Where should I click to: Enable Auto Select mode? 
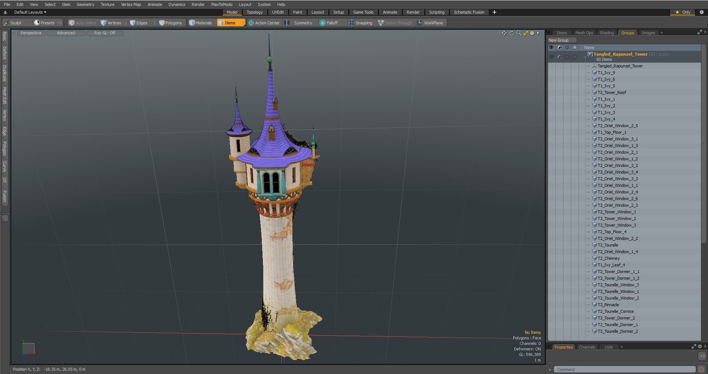[83, 23]
